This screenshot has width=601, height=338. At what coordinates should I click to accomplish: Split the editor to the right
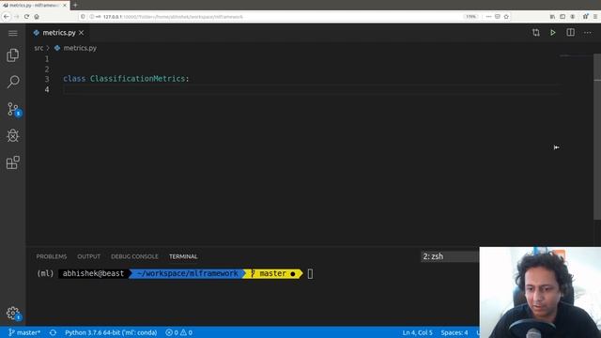(570, 33)
